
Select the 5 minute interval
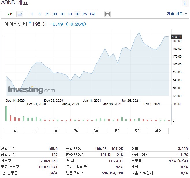(40, 14)
